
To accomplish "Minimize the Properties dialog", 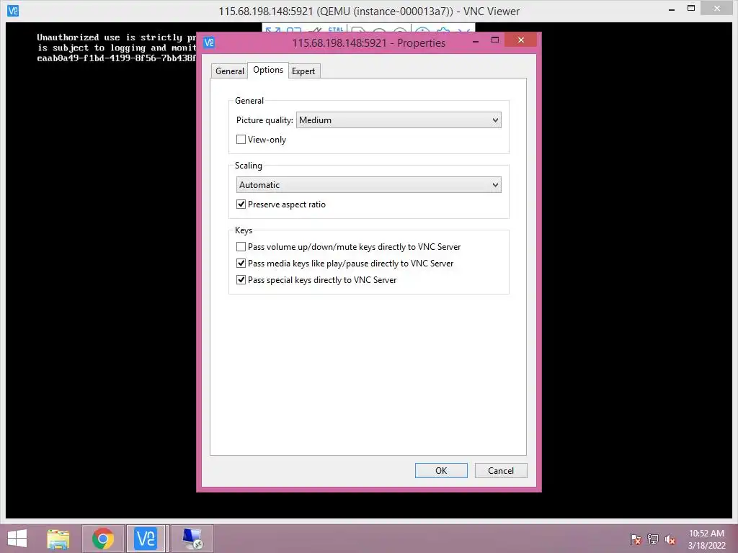I will coord(476,41).
